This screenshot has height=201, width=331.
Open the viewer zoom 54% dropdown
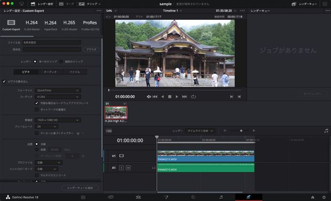pos(111,11)
